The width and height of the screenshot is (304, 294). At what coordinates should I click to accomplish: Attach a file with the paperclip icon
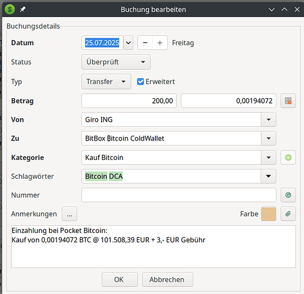[x=288, y=214]
